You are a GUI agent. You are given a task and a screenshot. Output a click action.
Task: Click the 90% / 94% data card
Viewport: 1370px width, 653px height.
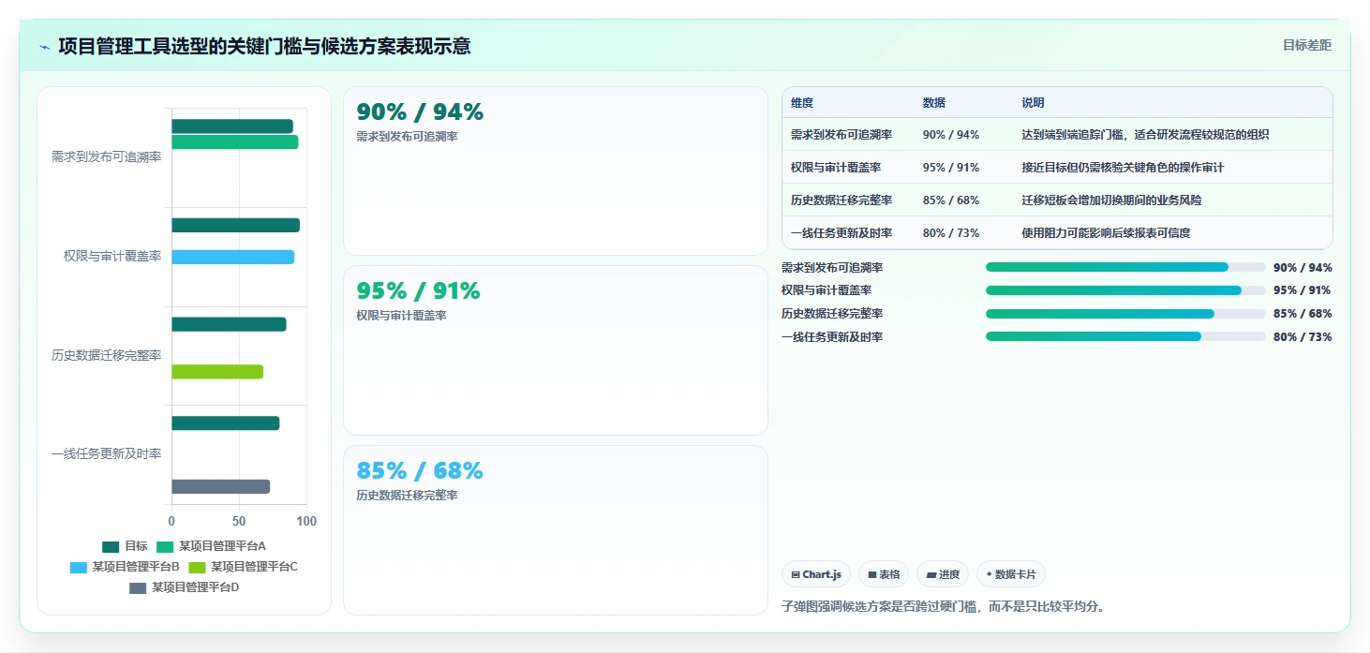pos(556,171)
